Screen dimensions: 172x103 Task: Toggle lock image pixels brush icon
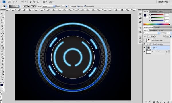coord(151,36)
